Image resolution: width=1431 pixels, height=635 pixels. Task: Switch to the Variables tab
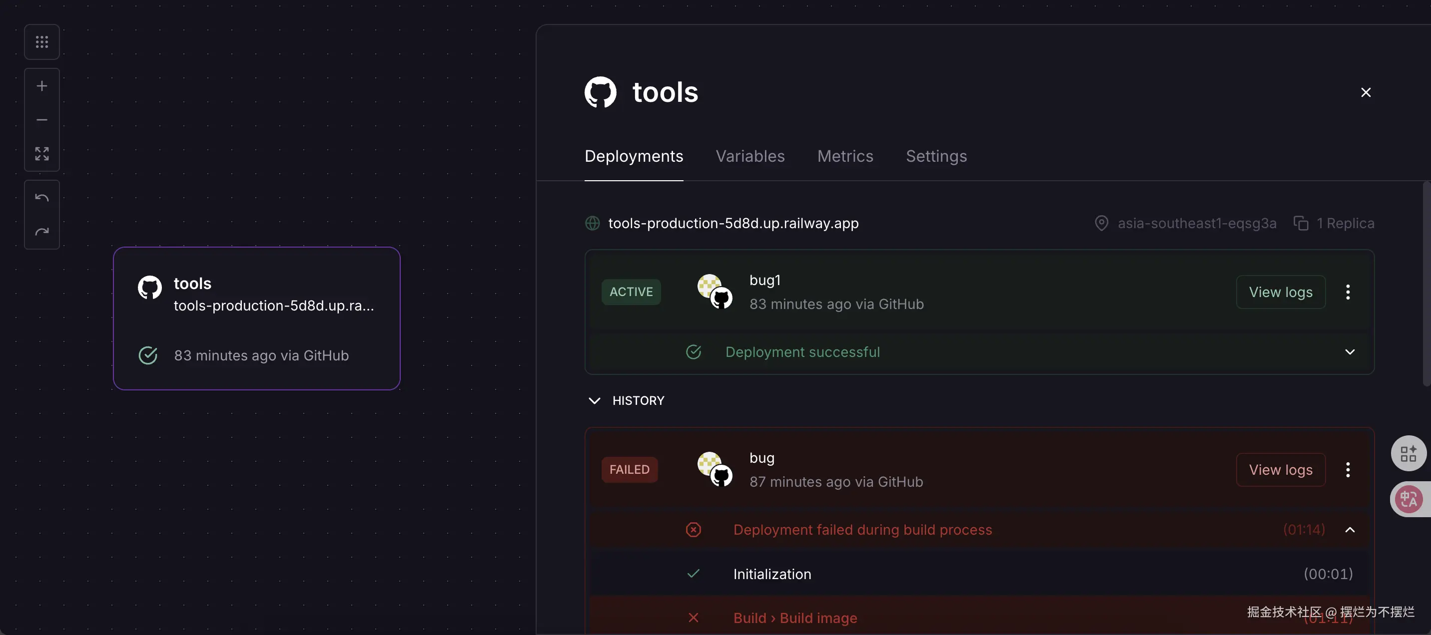[750, 156]
